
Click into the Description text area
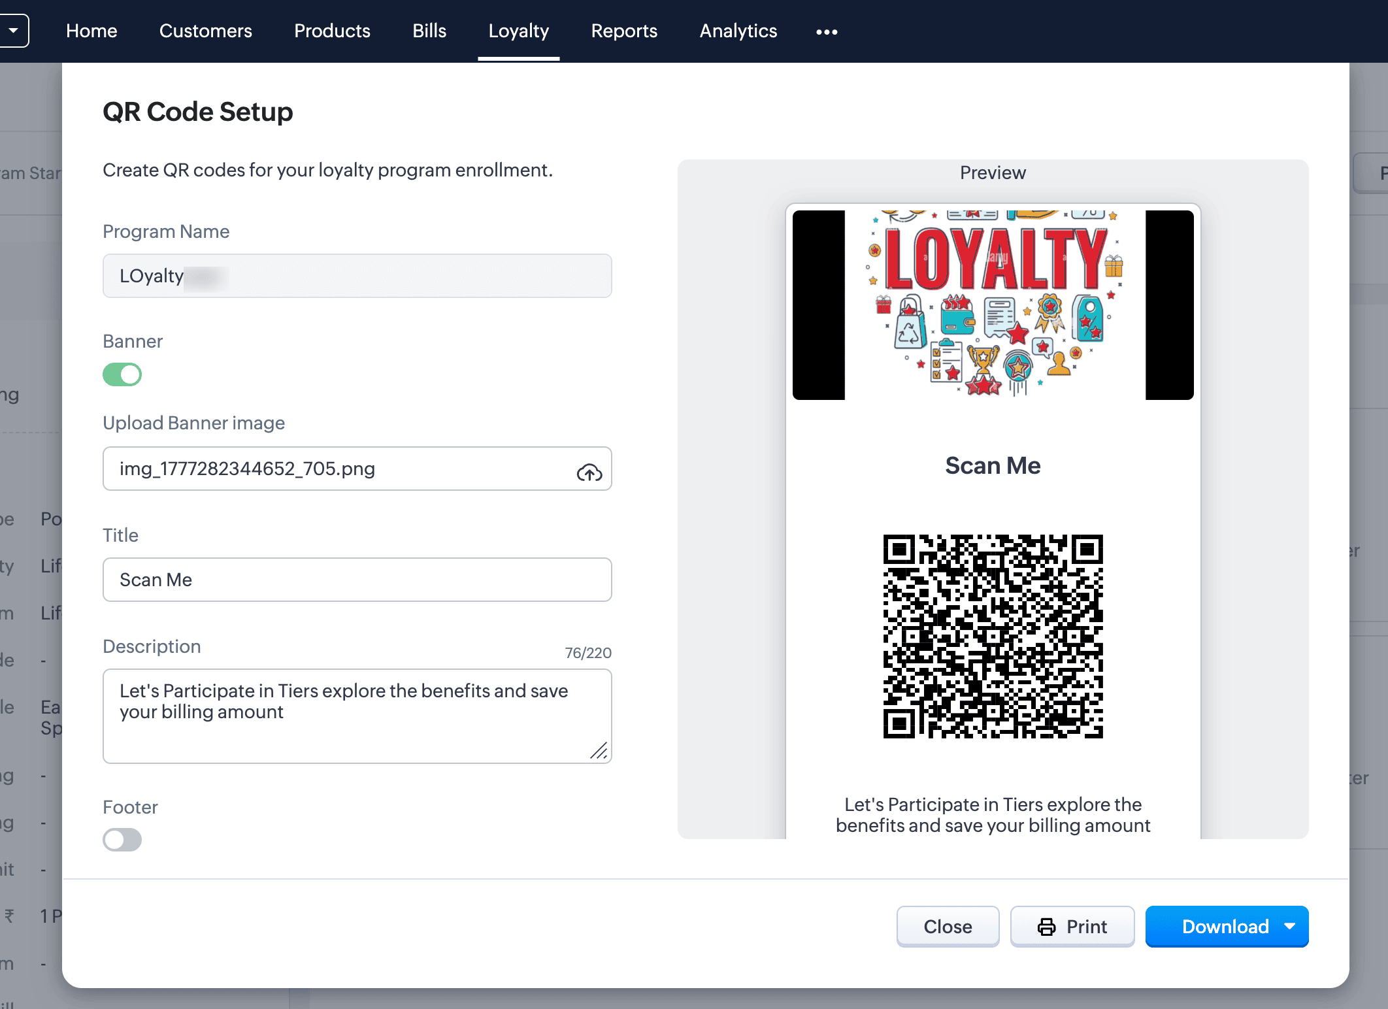pos(357,716)
